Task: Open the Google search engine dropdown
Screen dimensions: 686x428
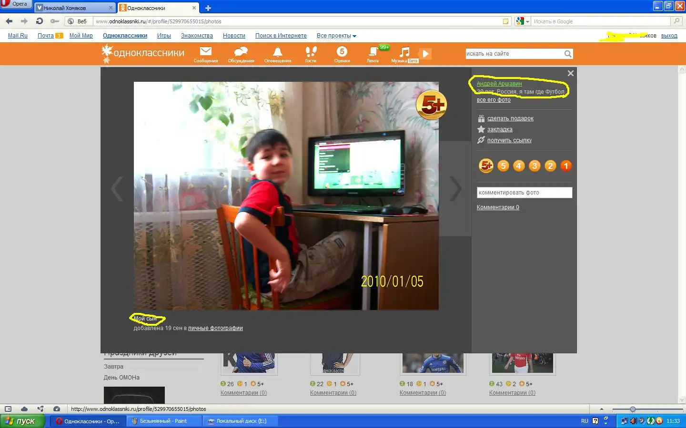Action: pyautogui.click(x=523, y=21)
